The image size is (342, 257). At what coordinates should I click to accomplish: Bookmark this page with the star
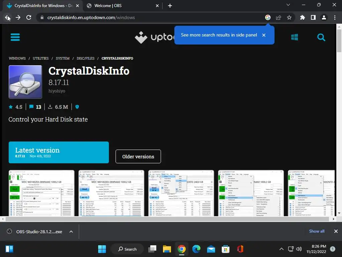click(x=289, y=17)
